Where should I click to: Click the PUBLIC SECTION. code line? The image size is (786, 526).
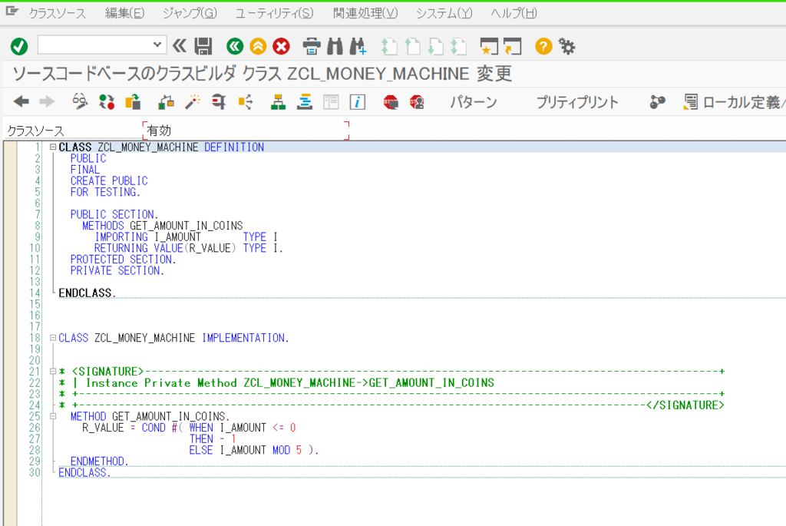pos(114,214)
